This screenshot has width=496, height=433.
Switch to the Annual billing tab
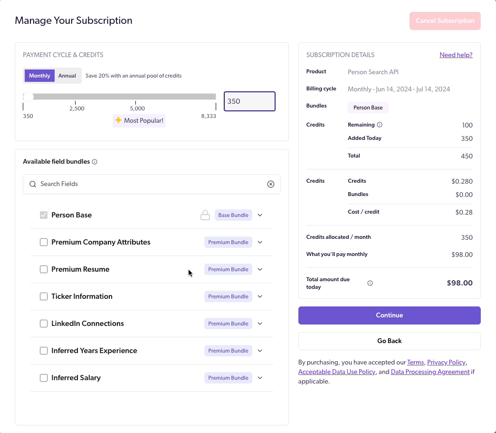pyautogui.click(x=67, y=75)
